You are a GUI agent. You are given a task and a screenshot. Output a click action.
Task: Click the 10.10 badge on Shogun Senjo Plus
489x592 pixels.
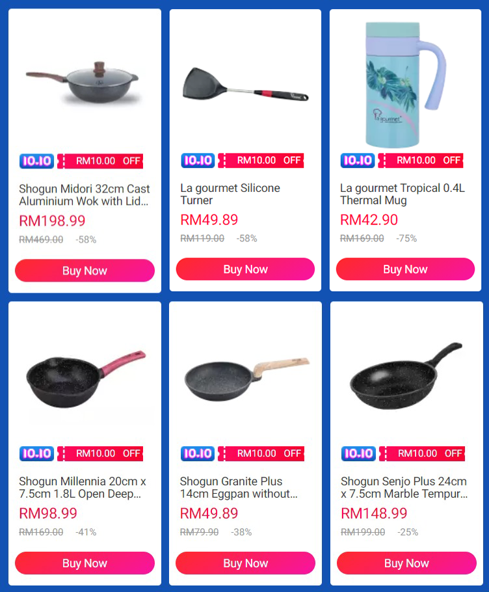coord(358,453)
